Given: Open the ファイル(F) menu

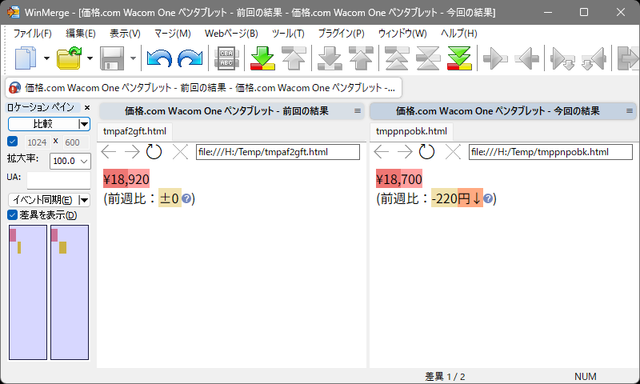Looking at the screenshot, I should coord(32,34).
